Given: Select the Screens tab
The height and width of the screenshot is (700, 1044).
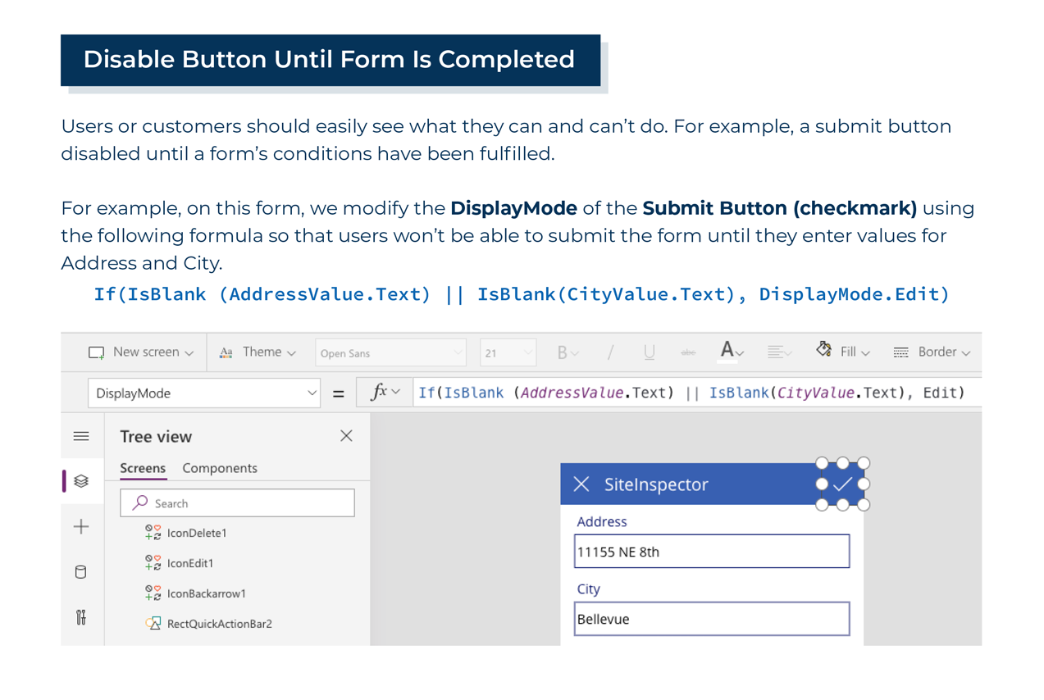Looking at the screenshot, I should pos(143,468).
